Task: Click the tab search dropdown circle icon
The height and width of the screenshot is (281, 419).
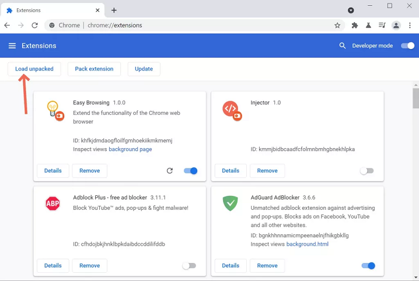Action: (351, 10)
